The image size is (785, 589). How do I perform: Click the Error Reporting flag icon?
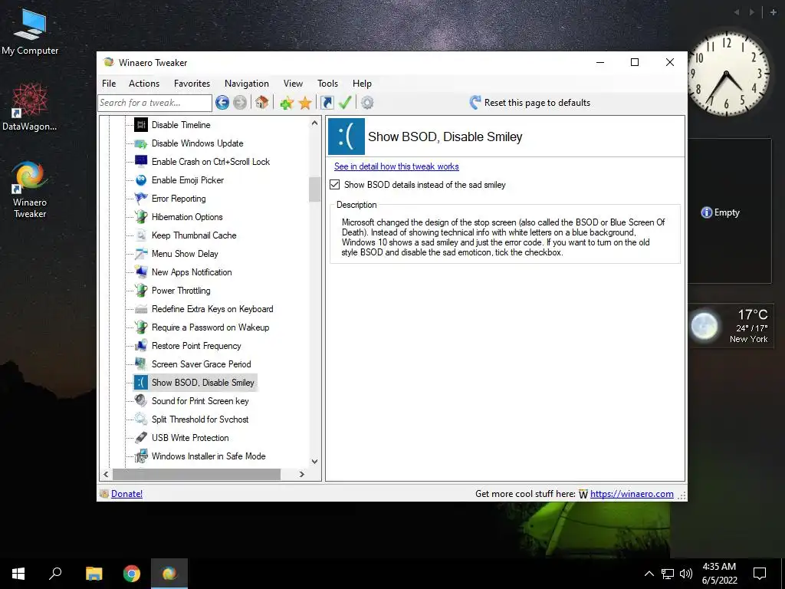click(x=141, y=199)
